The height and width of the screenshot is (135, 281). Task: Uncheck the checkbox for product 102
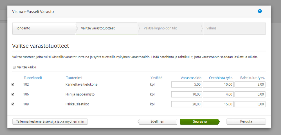[13, 84]
